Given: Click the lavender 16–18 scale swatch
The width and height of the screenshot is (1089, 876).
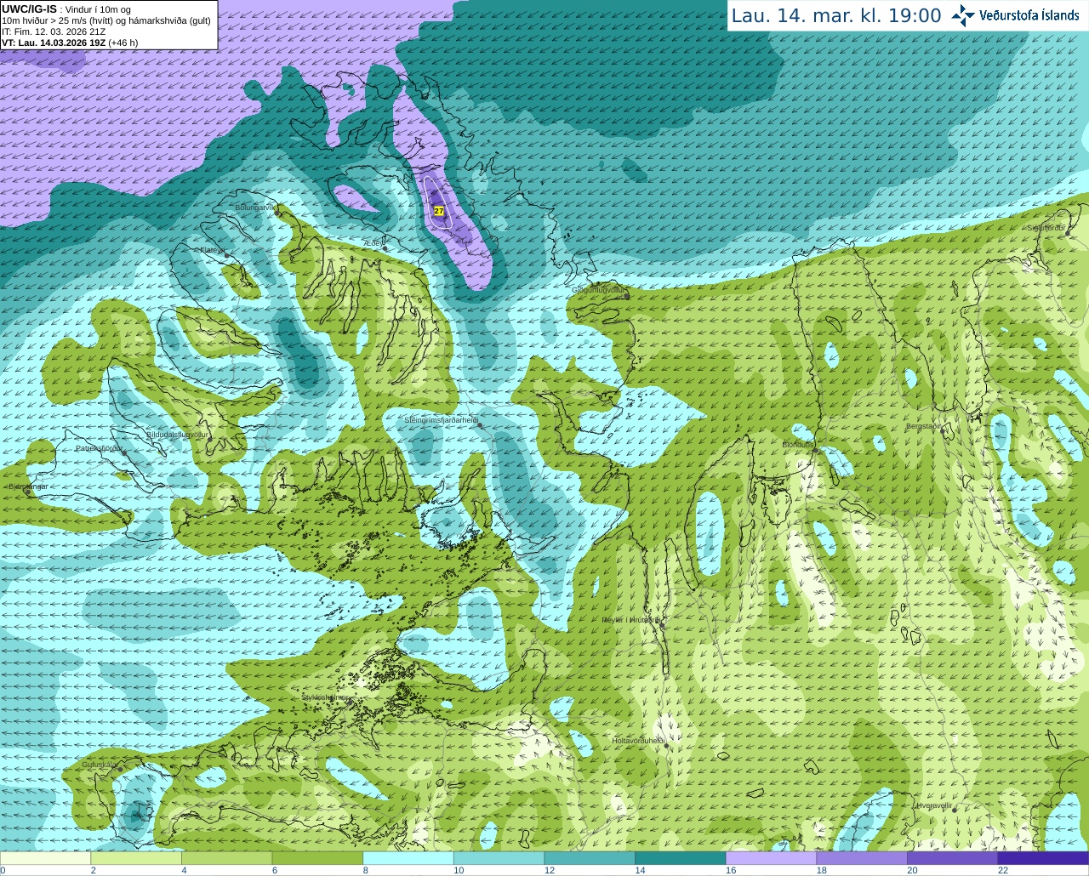Looking at the screenshot, I should coord(772,858).
